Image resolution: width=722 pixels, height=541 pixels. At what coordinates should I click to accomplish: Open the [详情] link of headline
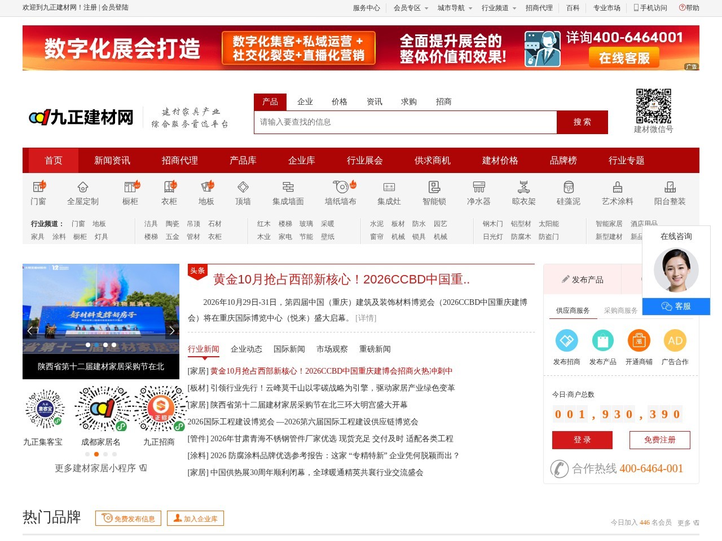click(x=366, y=318)
